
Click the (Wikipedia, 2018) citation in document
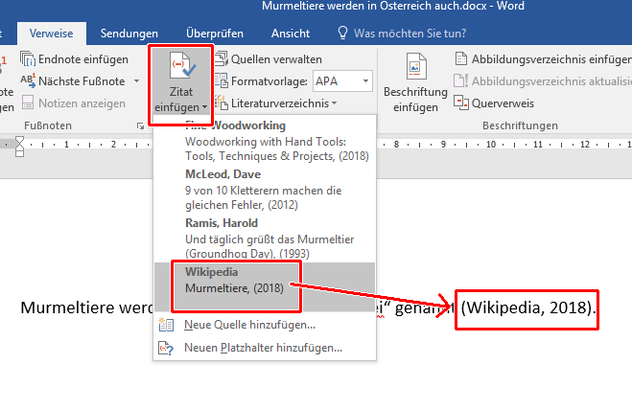[x=527, y=308]
